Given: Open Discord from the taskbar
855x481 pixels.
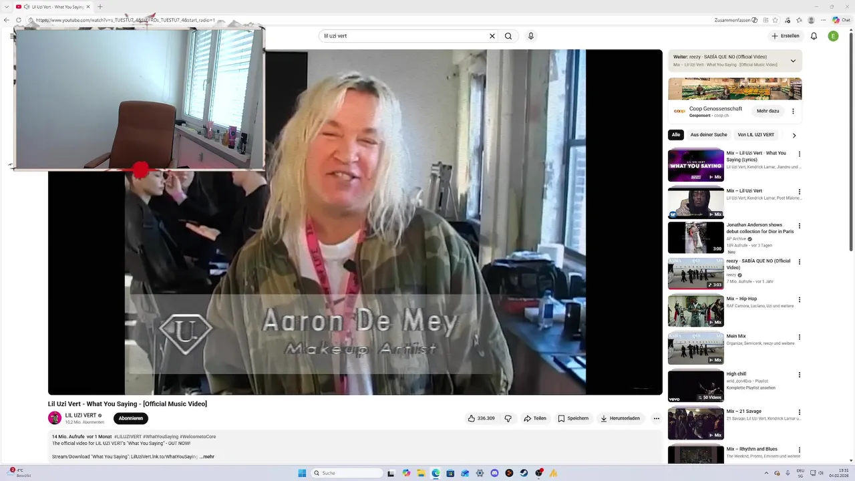Looking at the screenshot, I should pos(494,473).
